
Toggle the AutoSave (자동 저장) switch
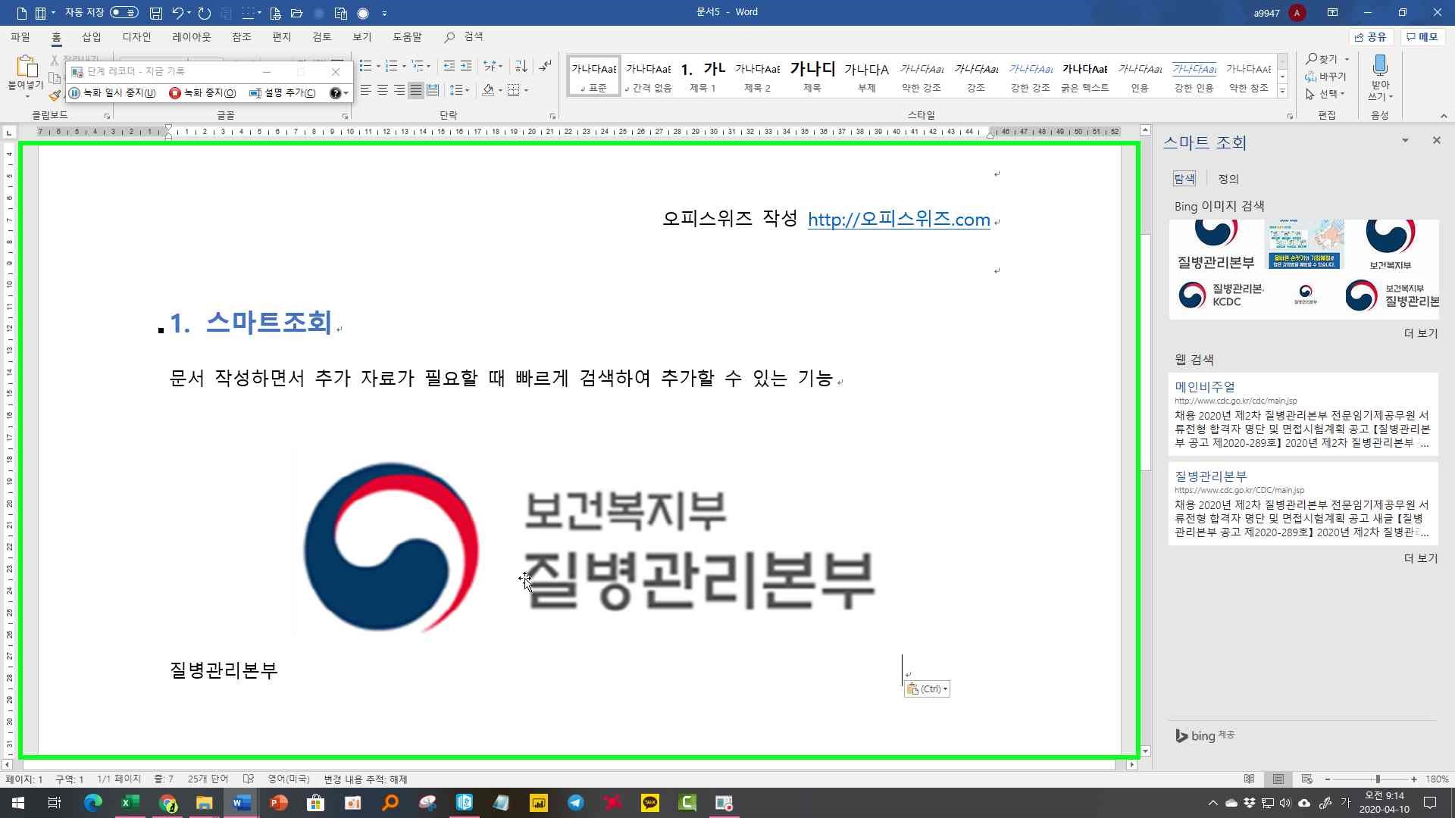pos(124,13)
